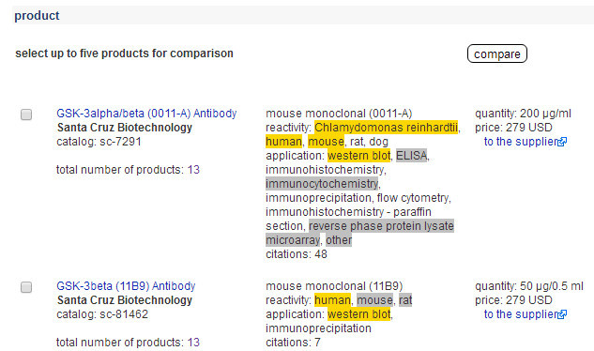Click the 'product' section header

(x=37, y=16)
